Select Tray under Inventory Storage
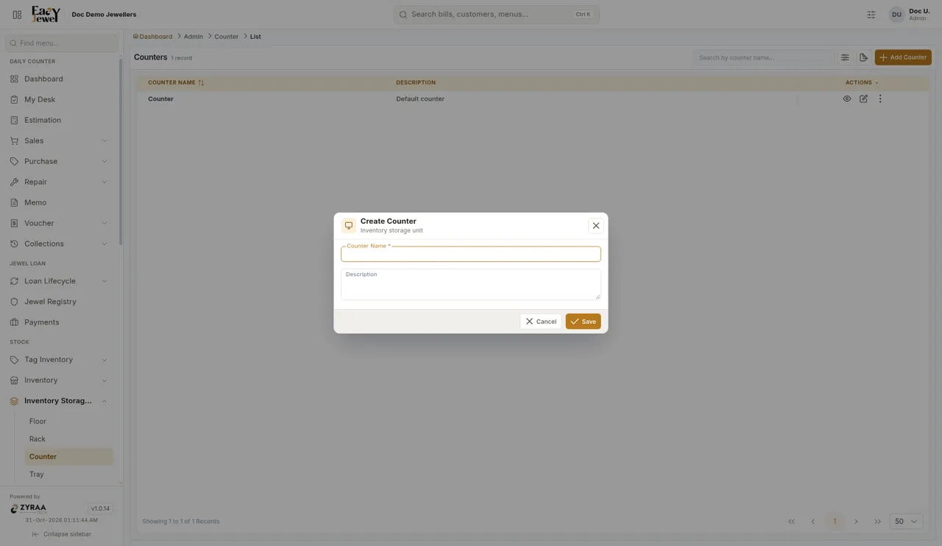The image size is (942, 546). click(x=68, y=475)
